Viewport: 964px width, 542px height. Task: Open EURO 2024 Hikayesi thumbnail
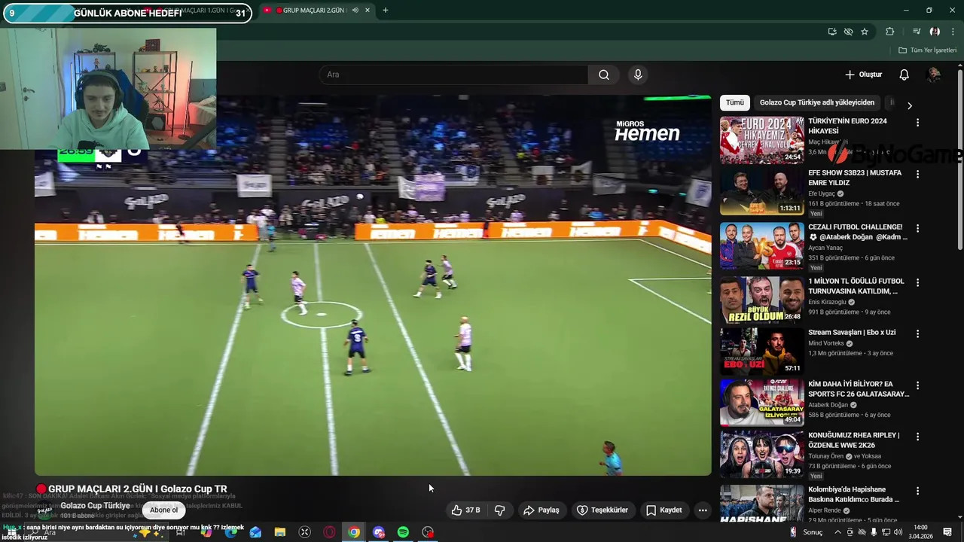click(761, 140)
